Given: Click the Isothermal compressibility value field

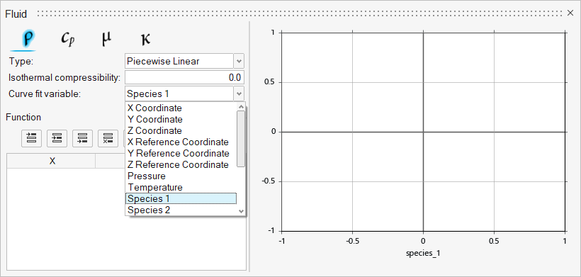Looking at the screenshot, I should [x=184, y=78].
